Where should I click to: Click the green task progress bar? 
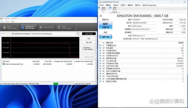click(56, 84)
